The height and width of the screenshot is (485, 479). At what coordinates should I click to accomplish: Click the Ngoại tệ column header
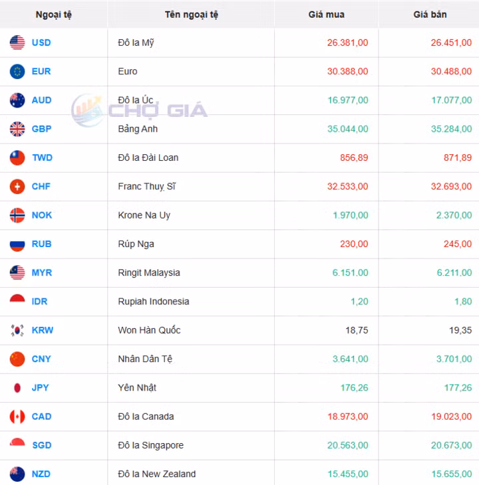(x=53, y=14)
